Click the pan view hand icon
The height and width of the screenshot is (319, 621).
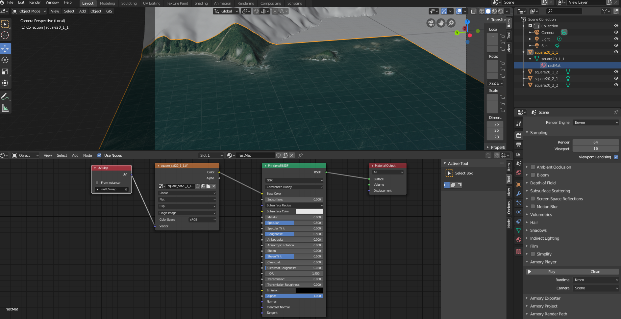[441, 23]
